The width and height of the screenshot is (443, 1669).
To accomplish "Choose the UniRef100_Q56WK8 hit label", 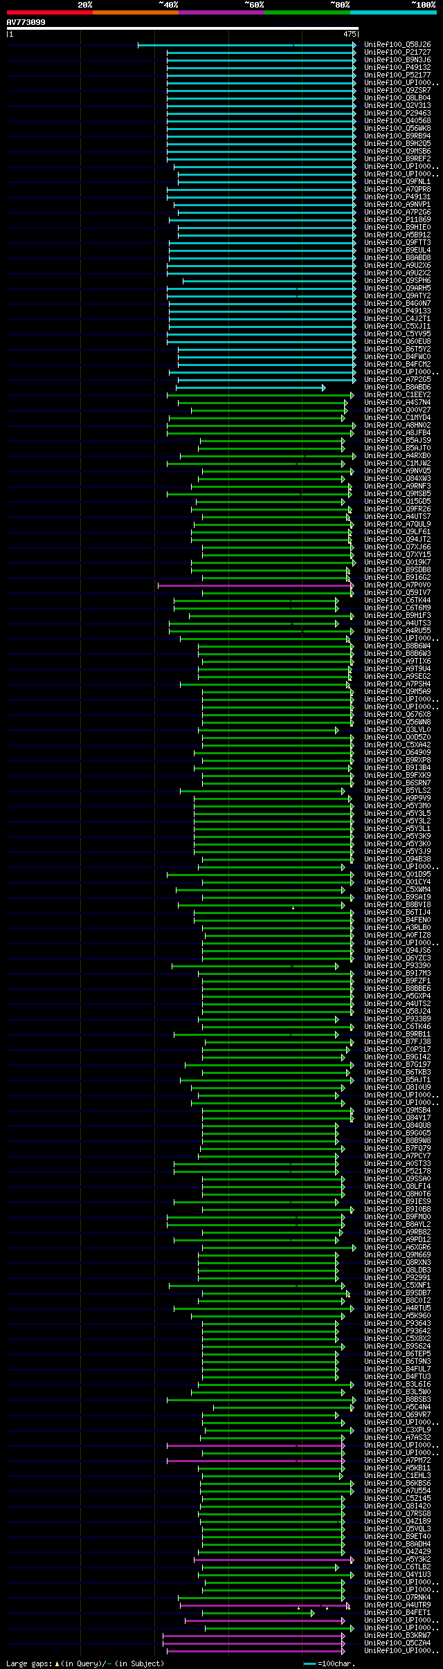I will (397, 129).
